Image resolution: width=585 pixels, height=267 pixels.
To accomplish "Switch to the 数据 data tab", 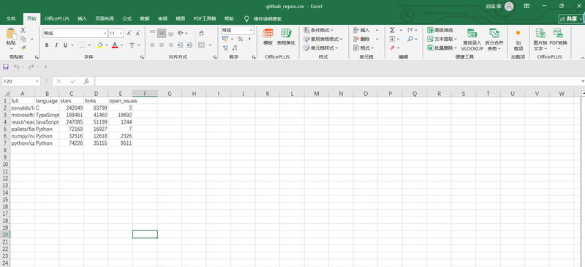I will click(145, 19).
